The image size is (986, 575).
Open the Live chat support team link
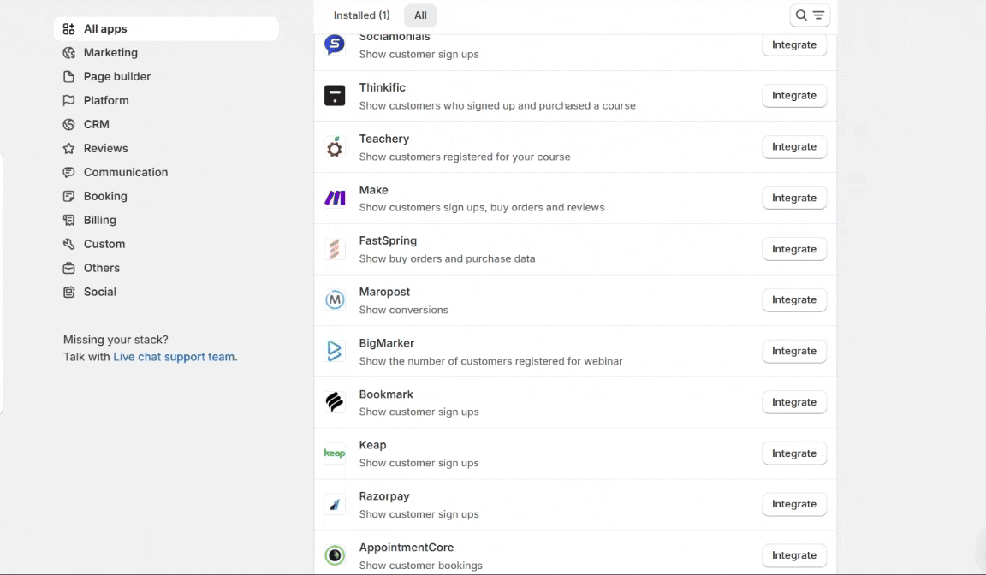coord(174,357)
